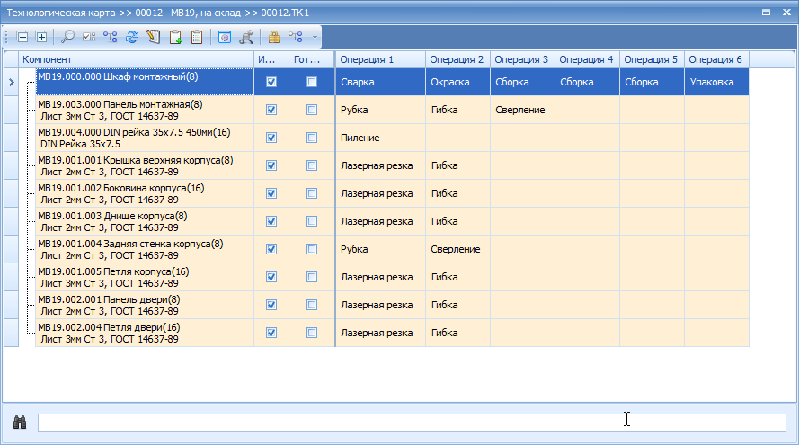Click the Операция 1 column header
The height and width of the screenshot is (445, 799).
point(379,59)
